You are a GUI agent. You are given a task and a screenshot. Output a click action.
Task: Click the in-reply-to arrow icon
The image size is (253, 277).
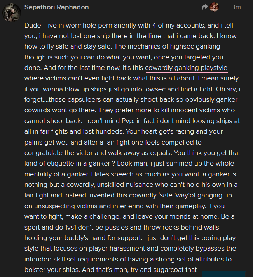pos(205,7)
